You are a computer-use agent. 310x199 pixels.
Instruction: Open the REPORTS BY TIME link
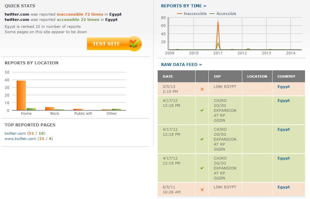(184, 6)
